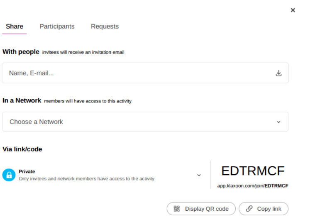Click the import icon in the invitee field
The image size is (310, 224).
(x=278, y=73)
